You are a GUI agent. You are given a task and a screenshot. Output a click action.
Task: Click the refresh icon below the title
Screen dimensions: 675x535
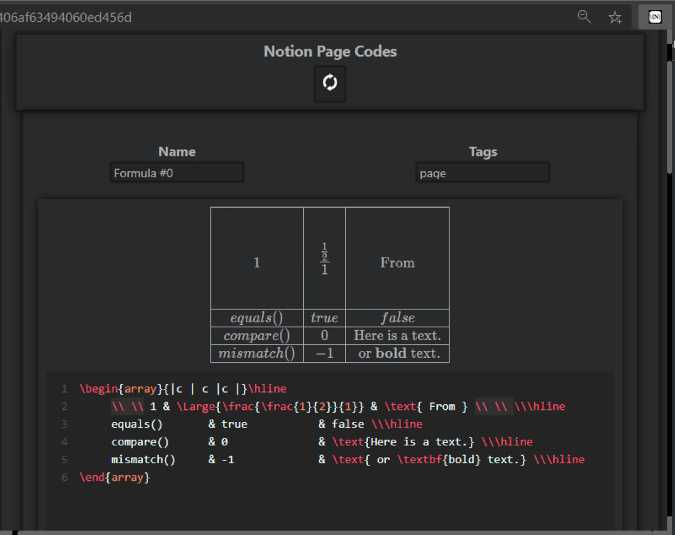coord(329,83)
